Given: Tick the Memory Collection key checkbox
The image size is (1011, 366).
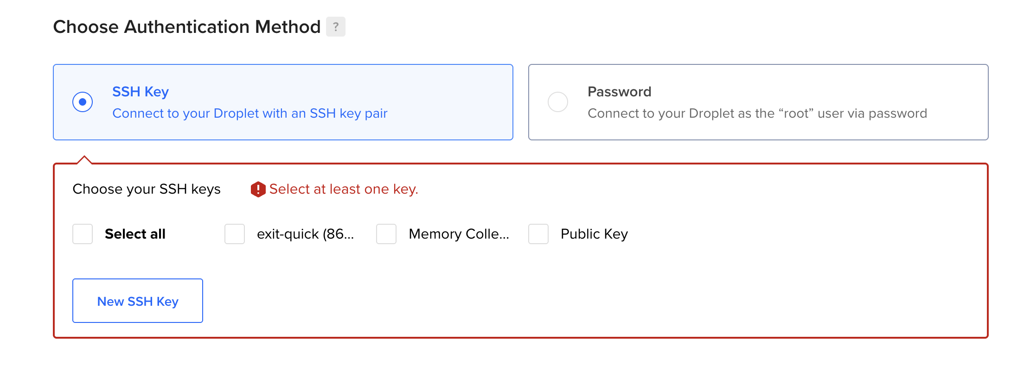Looking at the screenshot, I should 386,234.
